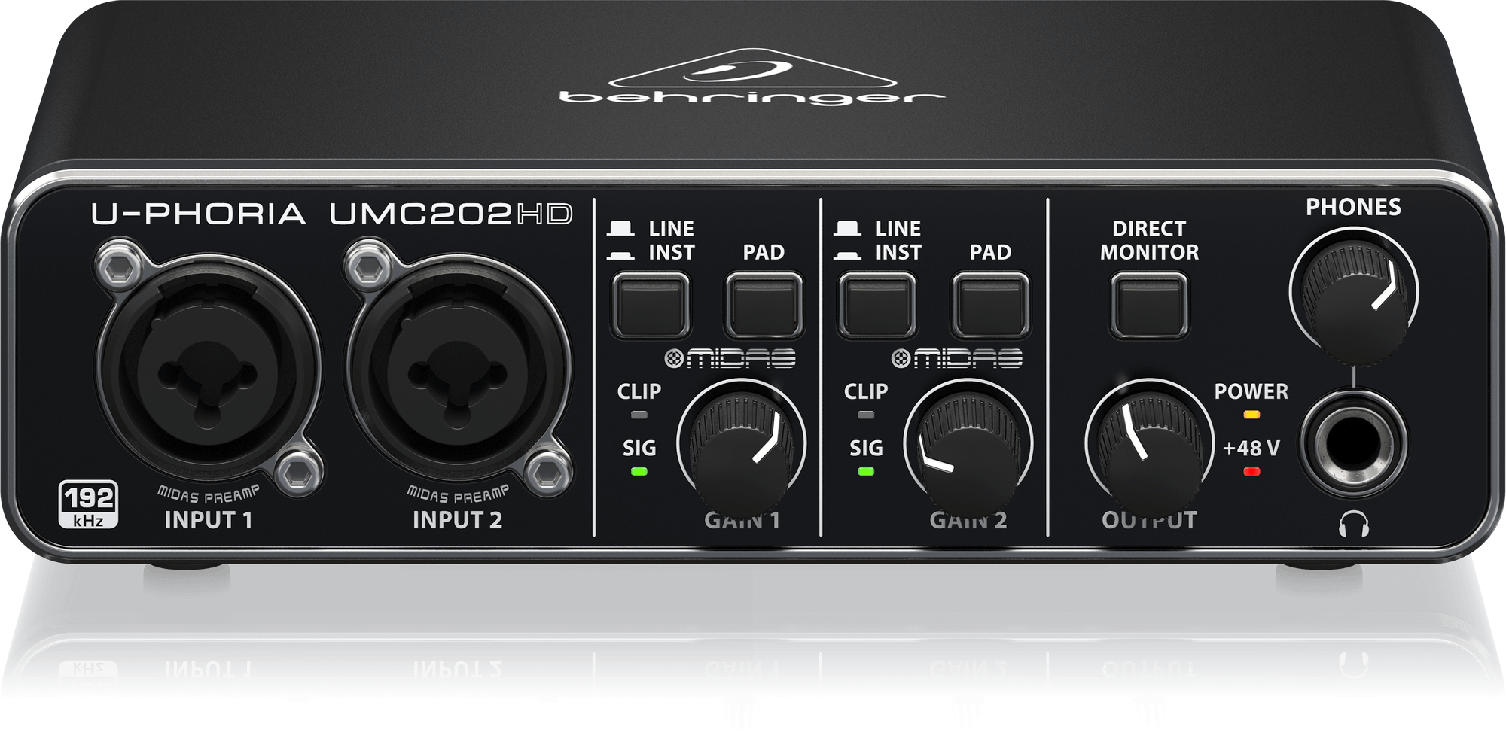
Task: Click the channel 2 SIG label
Action: pos(866,449)
